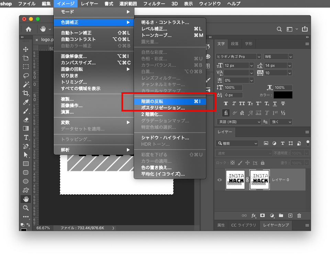This screenshot has width=330, height=256.
Task: Select the Gradient tool
Action: click(26, 129)
